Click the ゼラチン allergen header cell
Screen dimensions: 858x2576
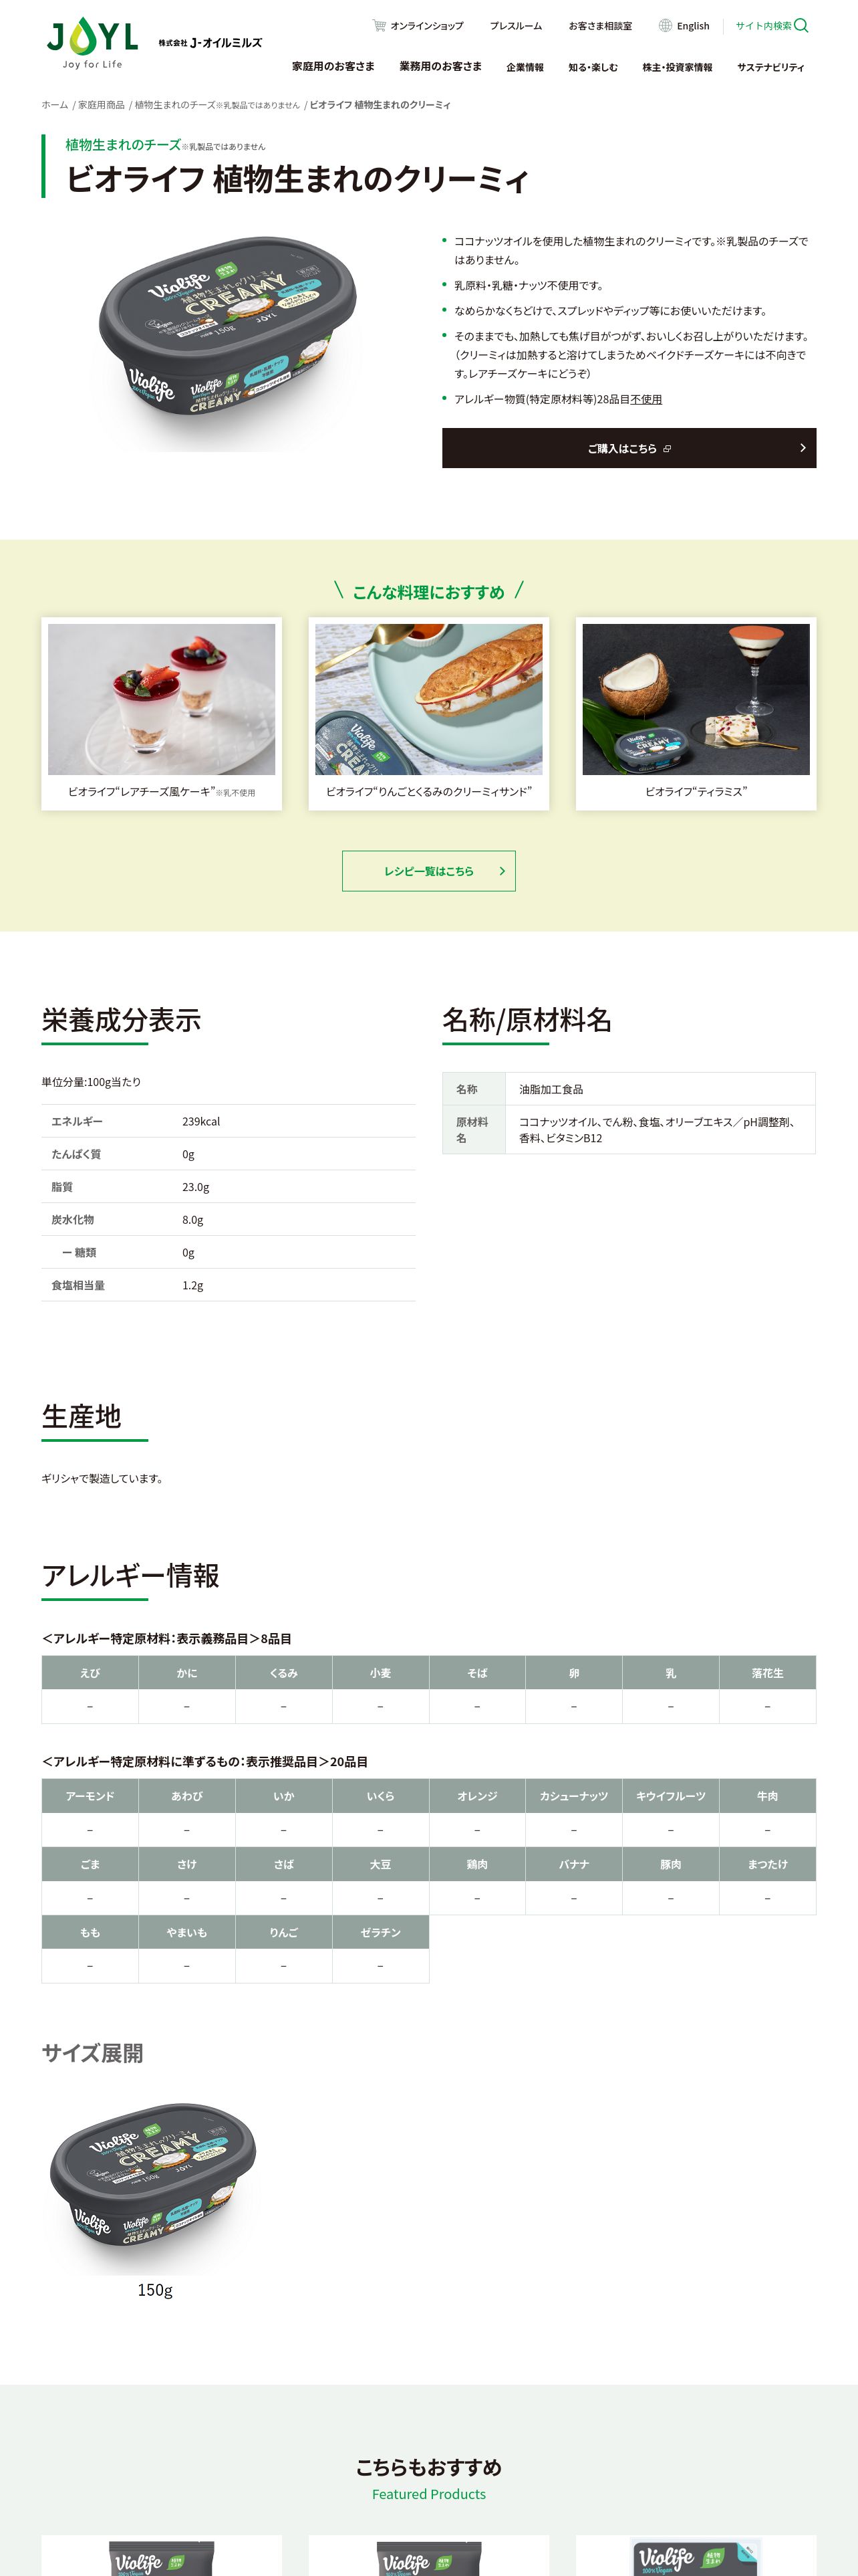click(381, 1932)
